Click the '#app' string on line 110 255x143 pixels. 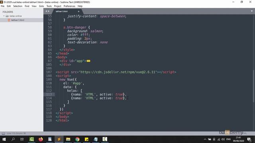(77, 83)
